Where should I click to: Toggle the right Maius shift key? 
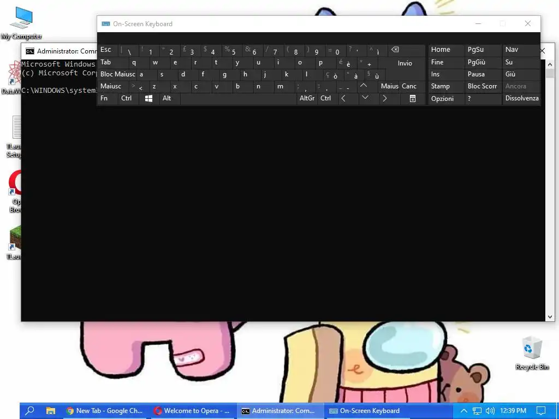pos(389,87)
